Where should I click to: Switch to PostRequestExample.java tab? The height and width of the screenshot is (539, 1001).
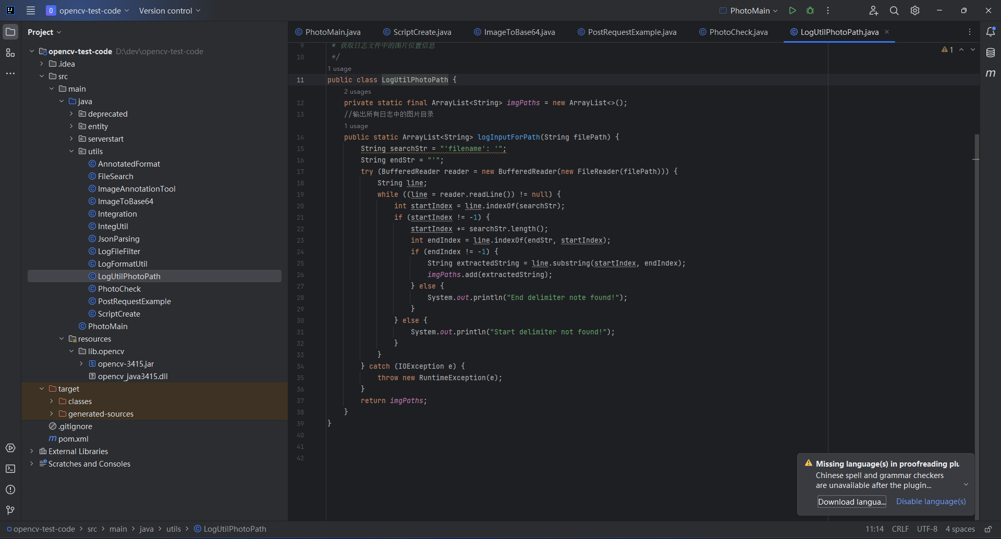(627, 32)
